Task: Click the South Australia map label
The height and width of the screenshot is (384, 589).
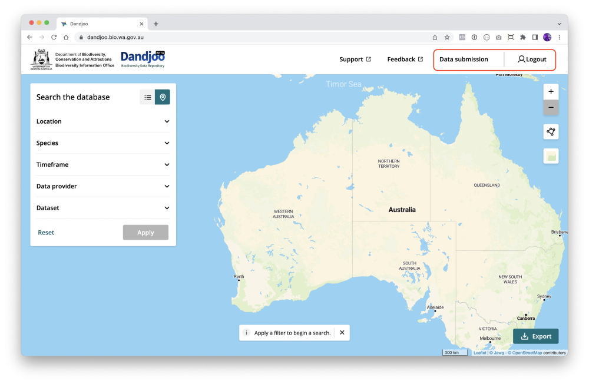Action: click(x=409, y=266)
